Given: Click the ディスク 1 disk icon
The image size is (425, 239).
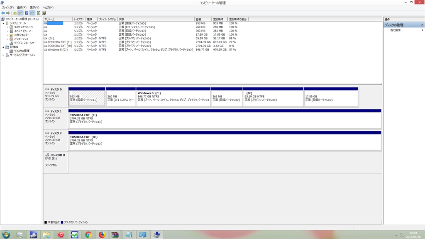Looking at the screenshot, I should click(x=47, y=111).
